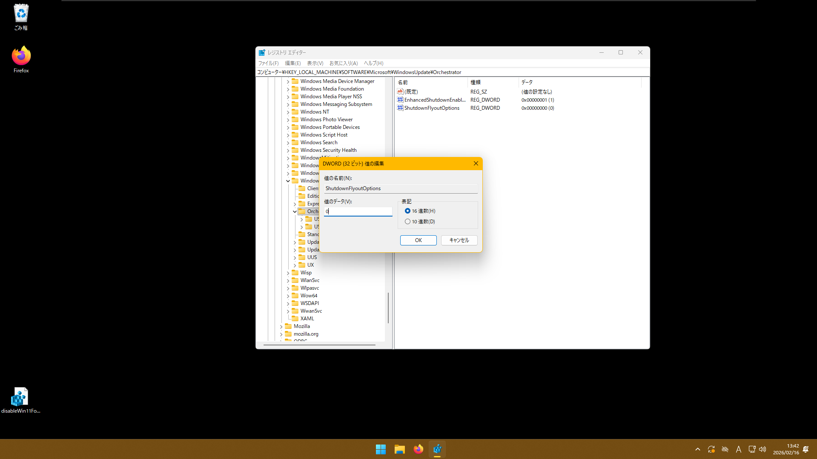
Task: Click the (既定) REG_SZ string icon
Action: click(x=400, y=91)
